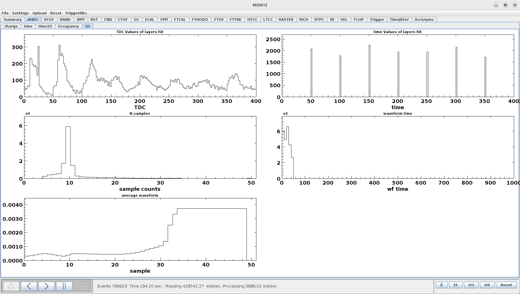Open the ECAL tab

(x=149, y=19)
